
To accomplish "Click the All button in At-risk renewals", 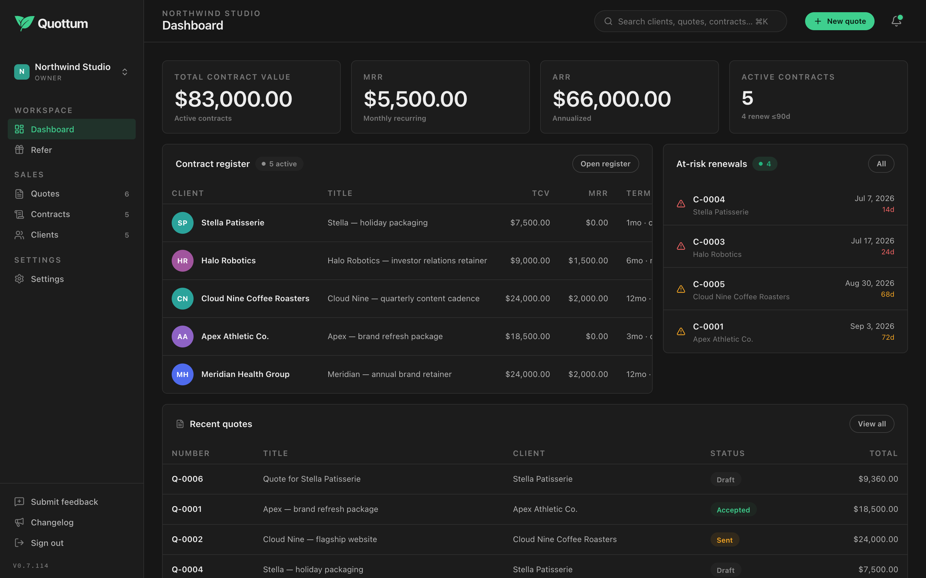I will click(881, 164).
